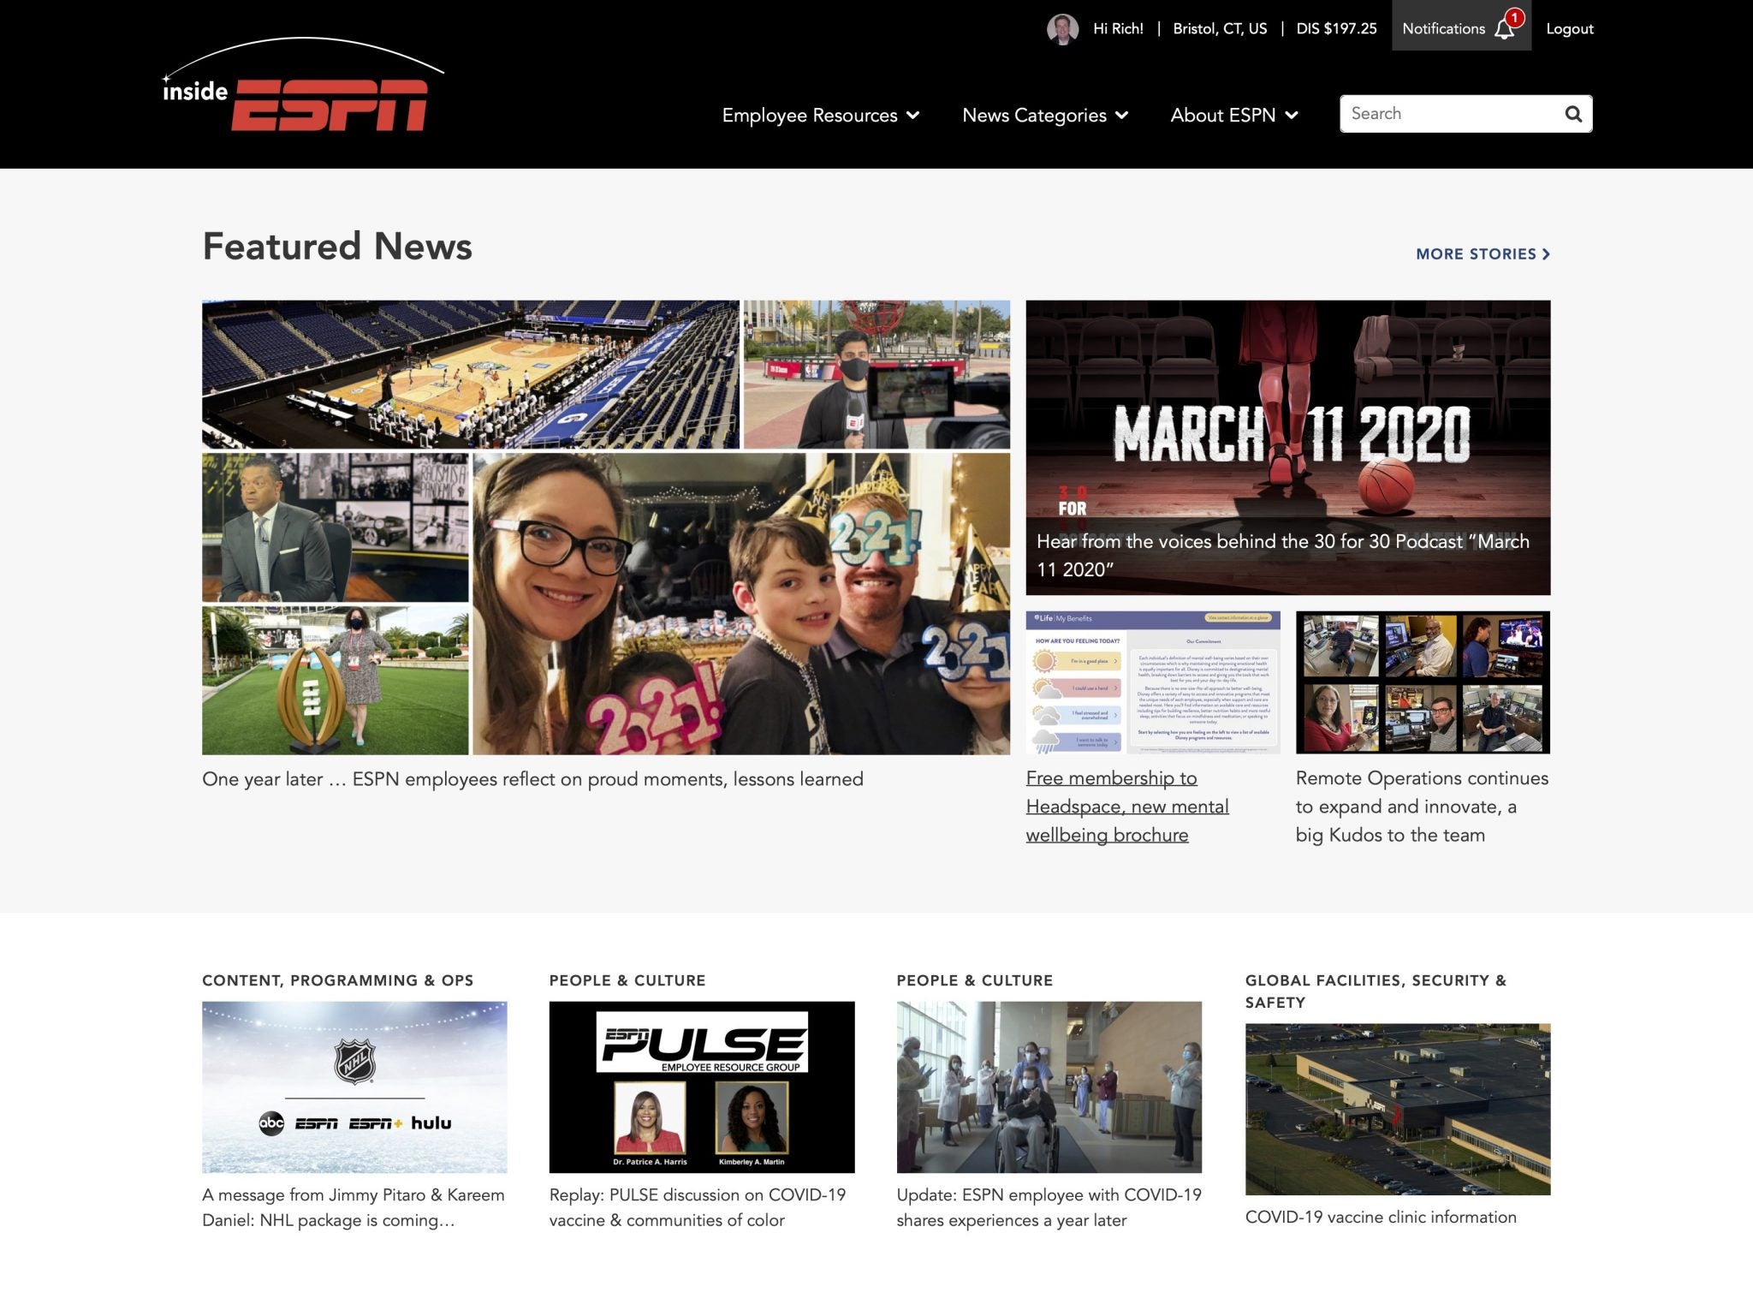Open the News Categories dropdown
Image resolution: width=1753 pixels, height=1316 pixels.
click(1045, 115)
